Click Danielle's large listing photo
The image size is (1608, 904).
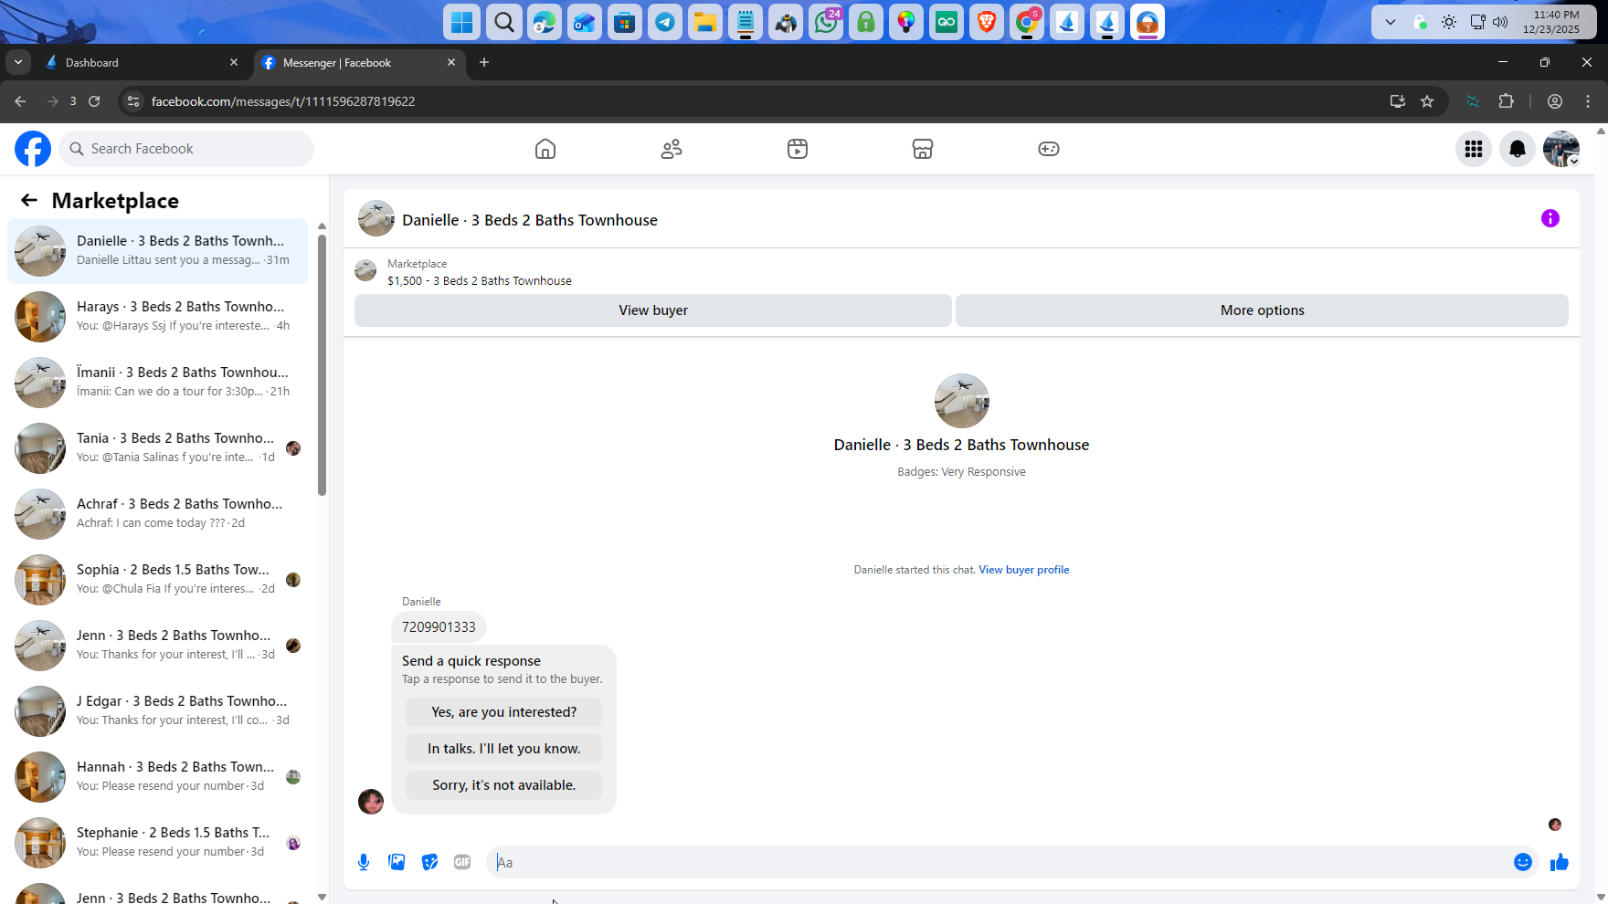(x=961, y=401)
